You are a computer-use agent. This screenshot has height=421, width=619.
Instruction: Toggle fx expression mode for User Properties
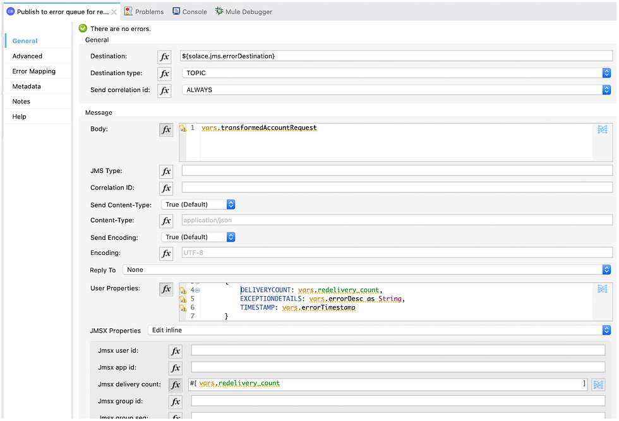(x=166, y=289)
